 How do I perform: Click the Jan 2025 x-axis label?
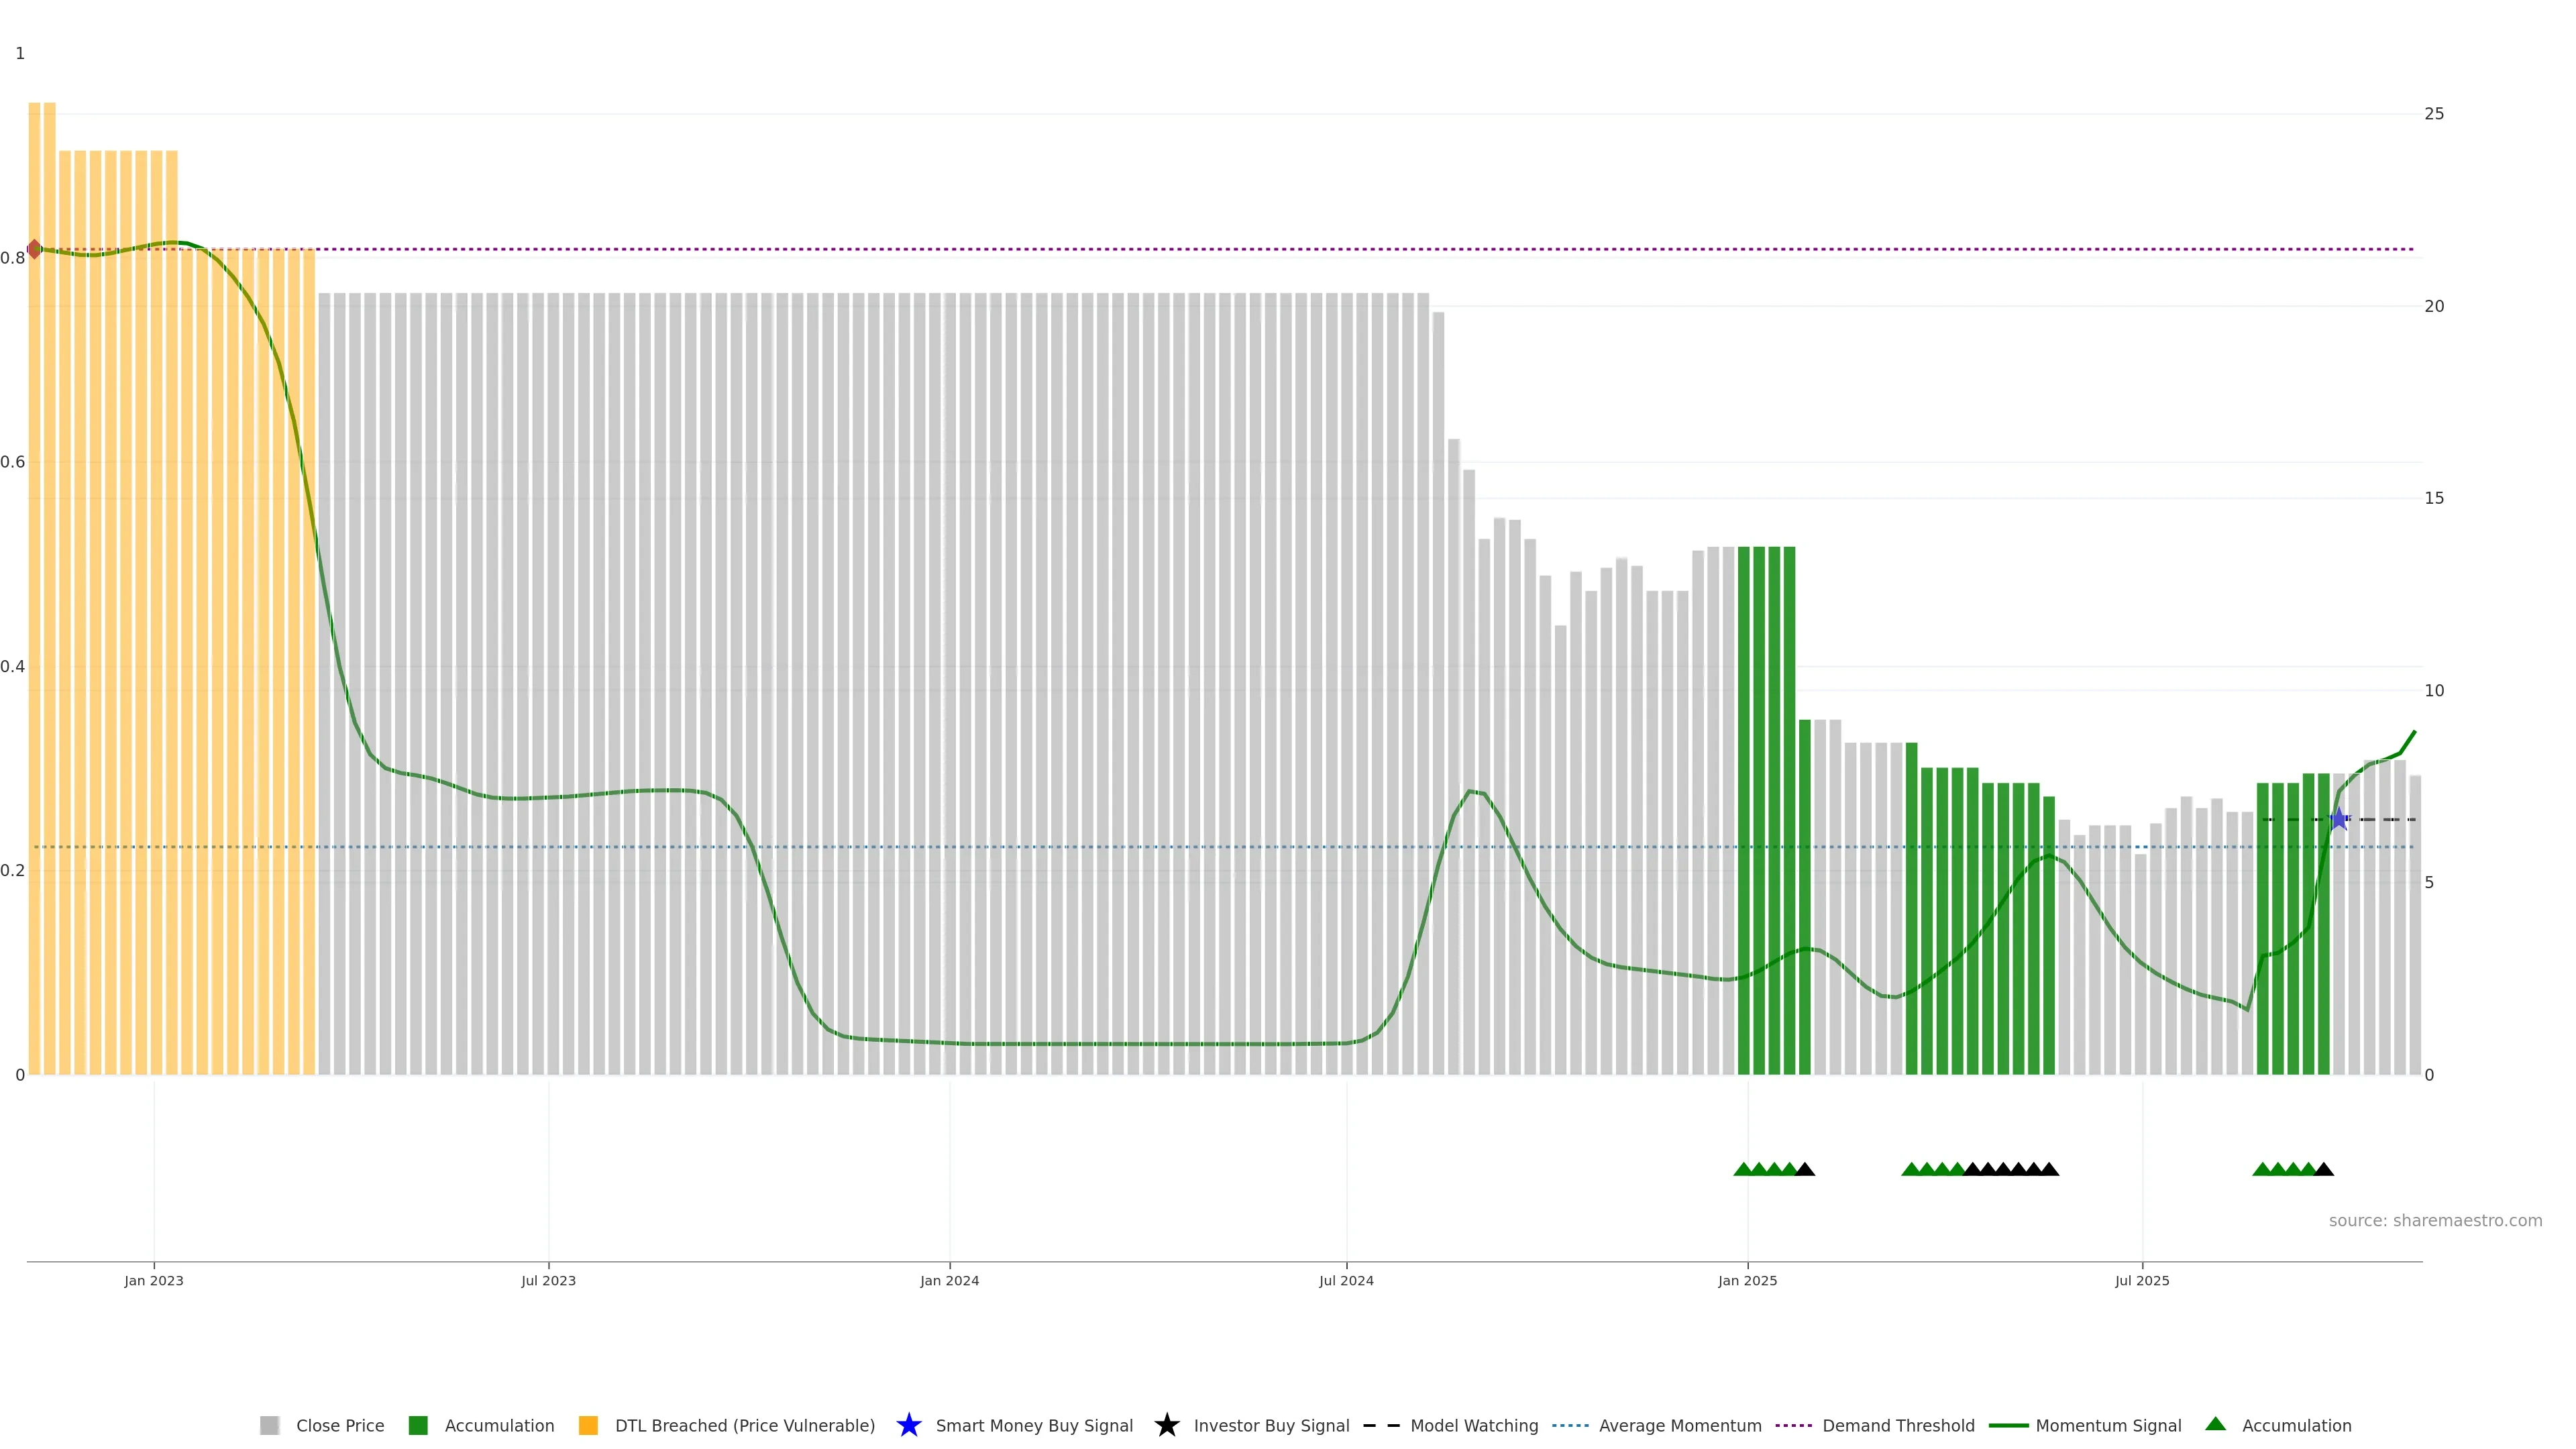pos(1747,1280)
